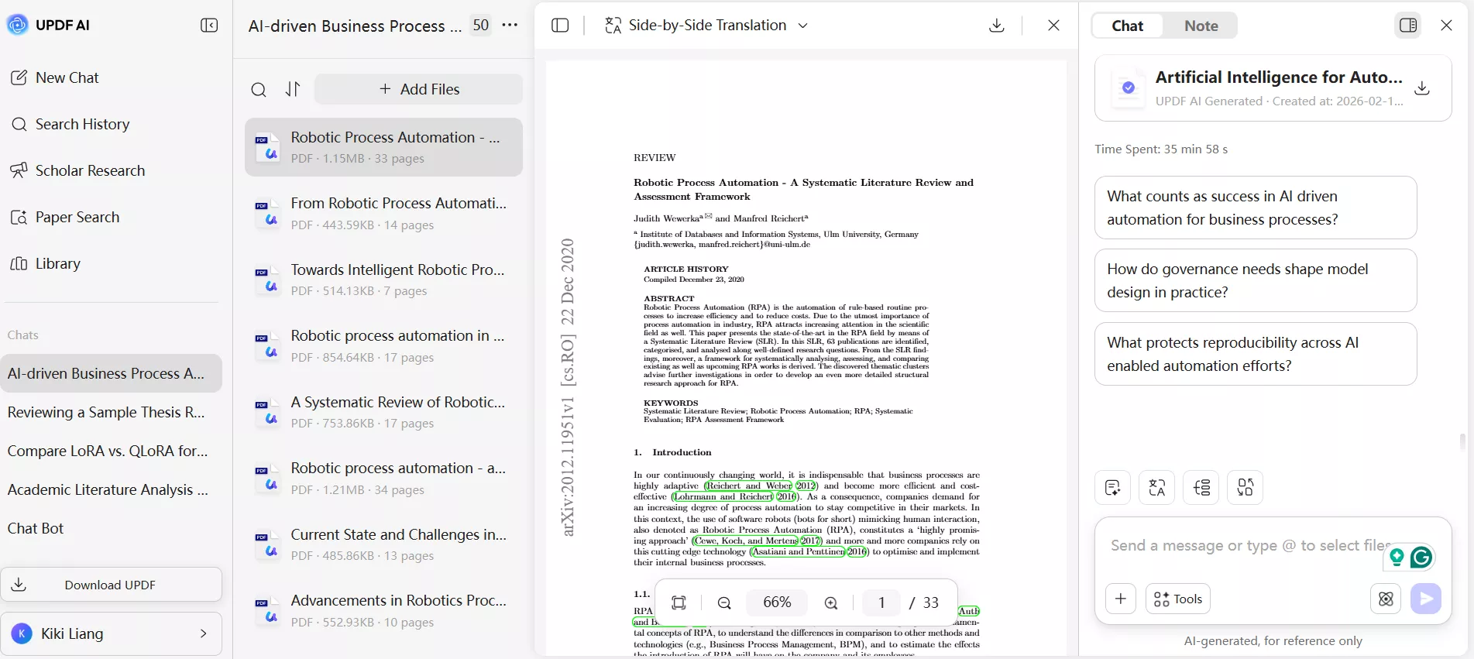Viewport: 1474px width, 659px height.
Task: Go to Paper Search
Action: [65, 217]
